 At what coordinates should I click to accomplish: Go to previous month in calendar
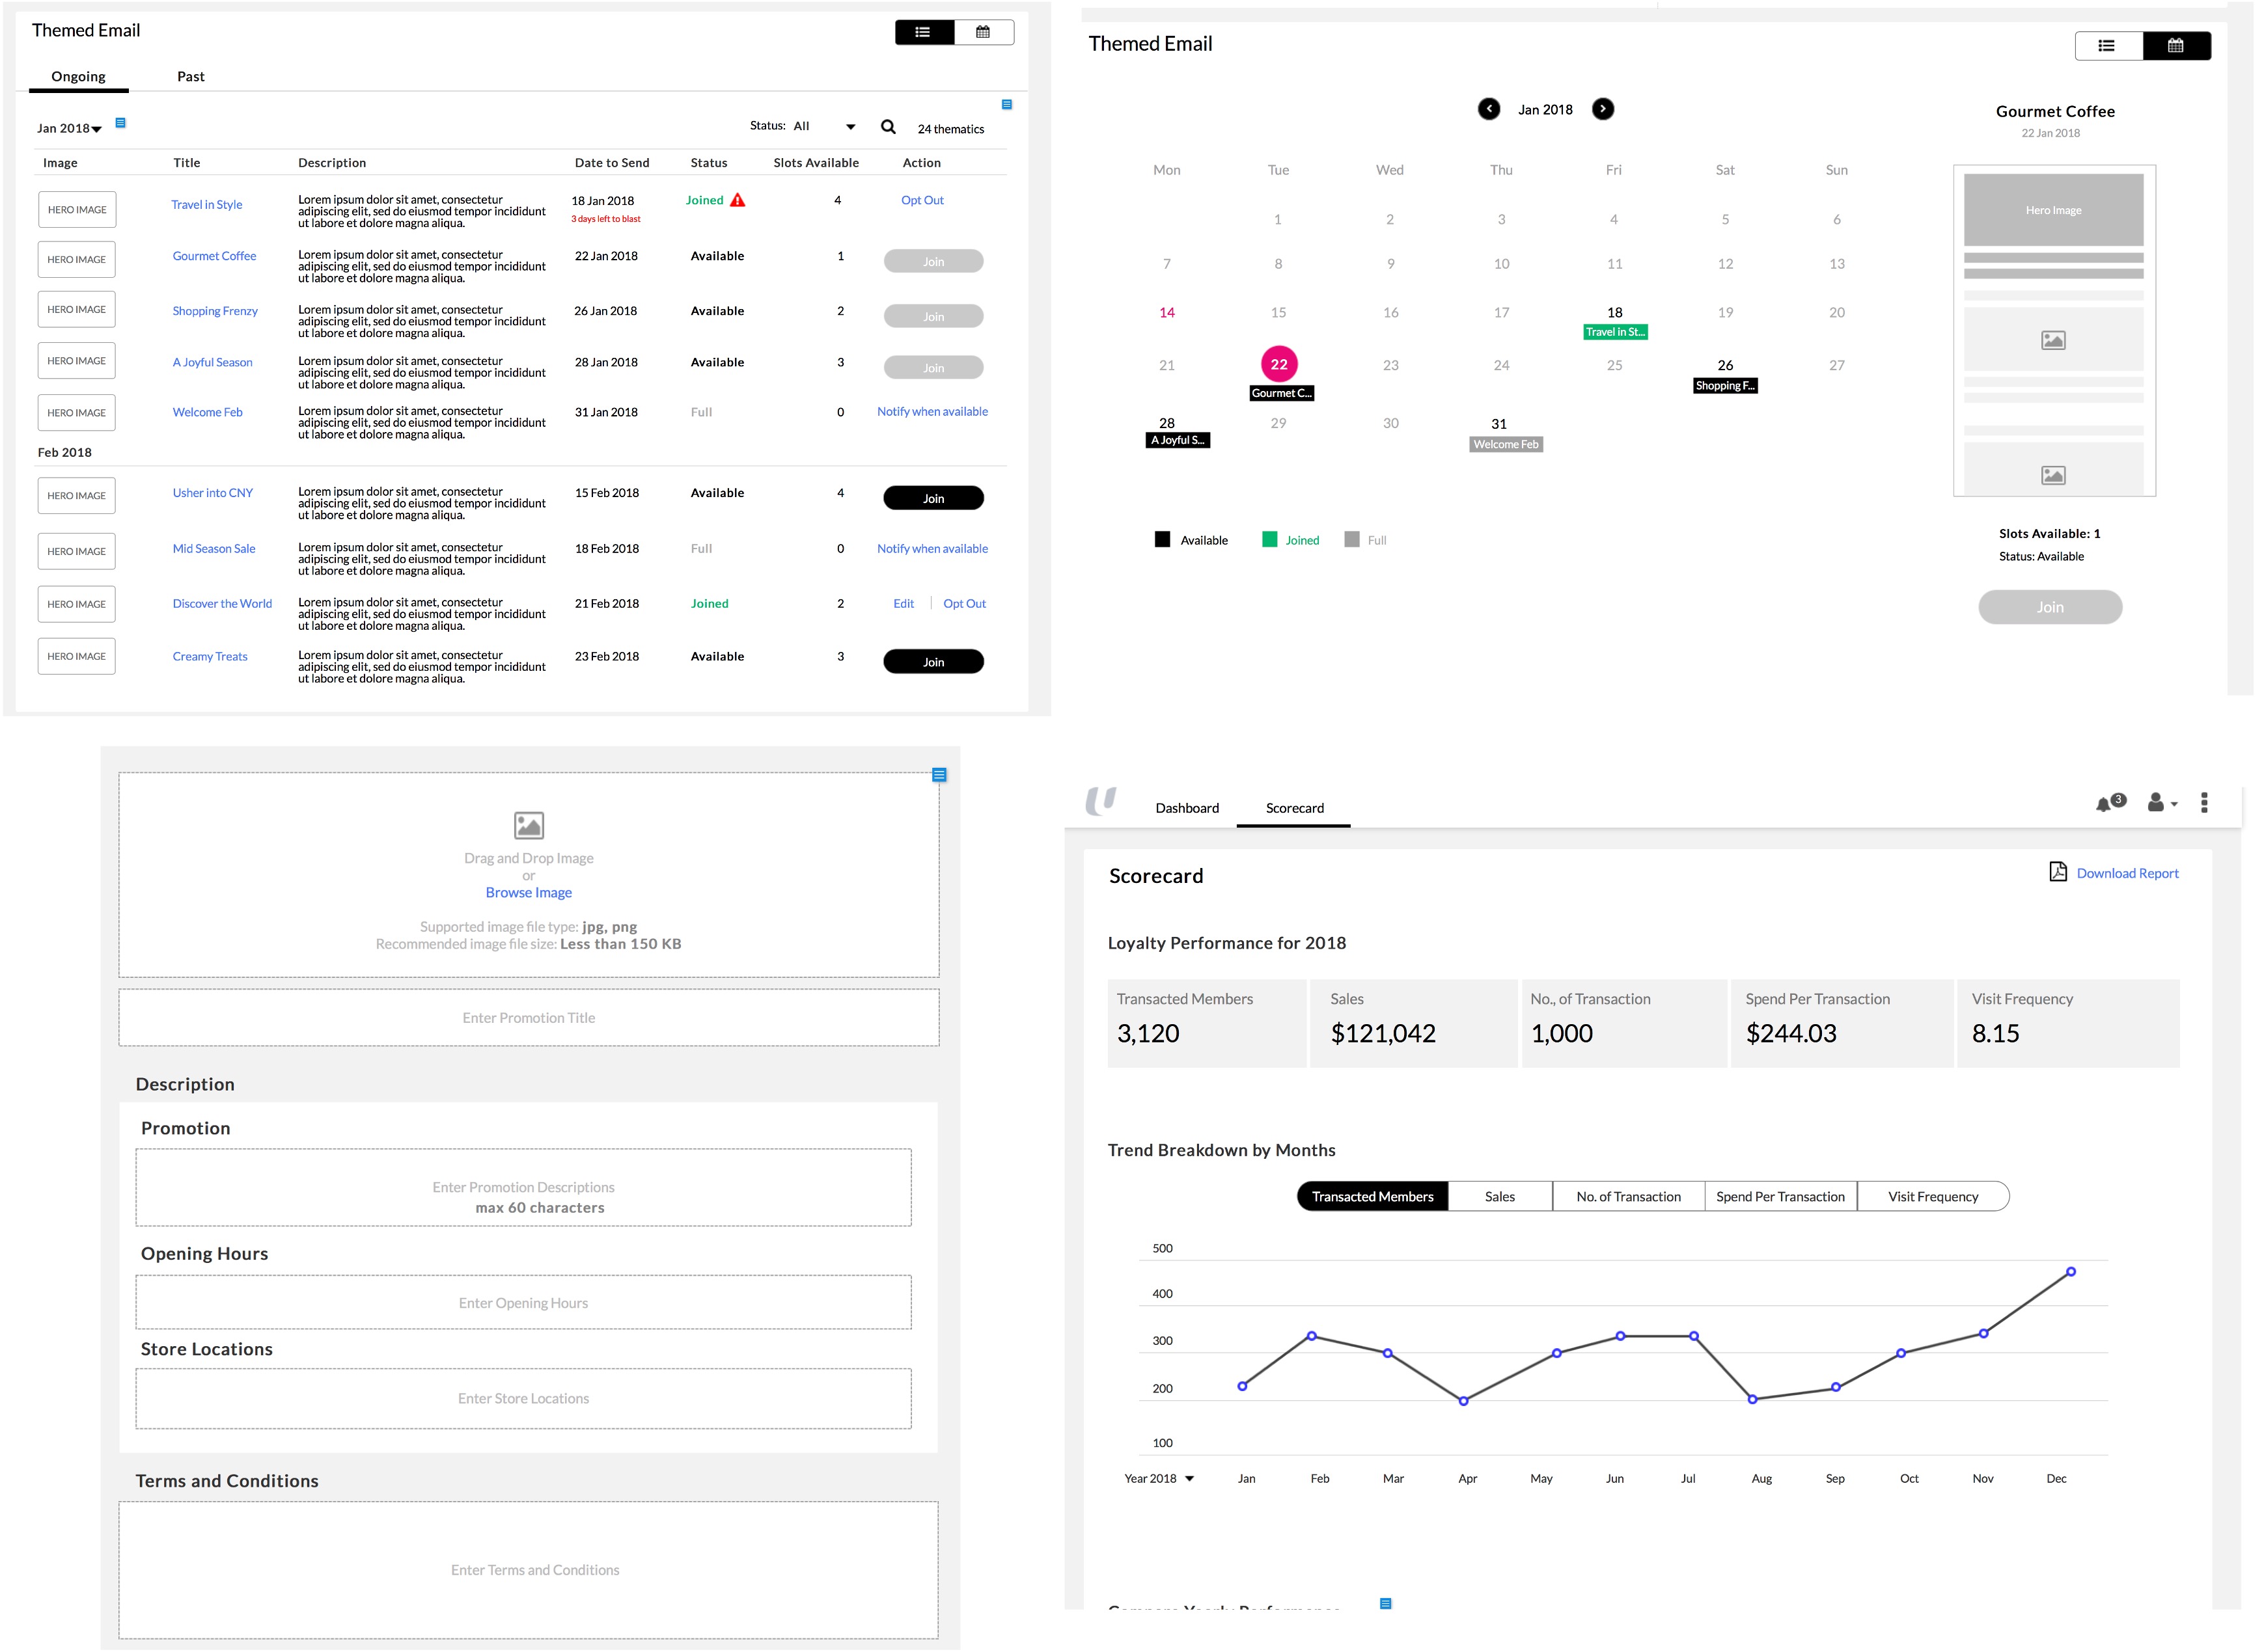(1489, 109)
